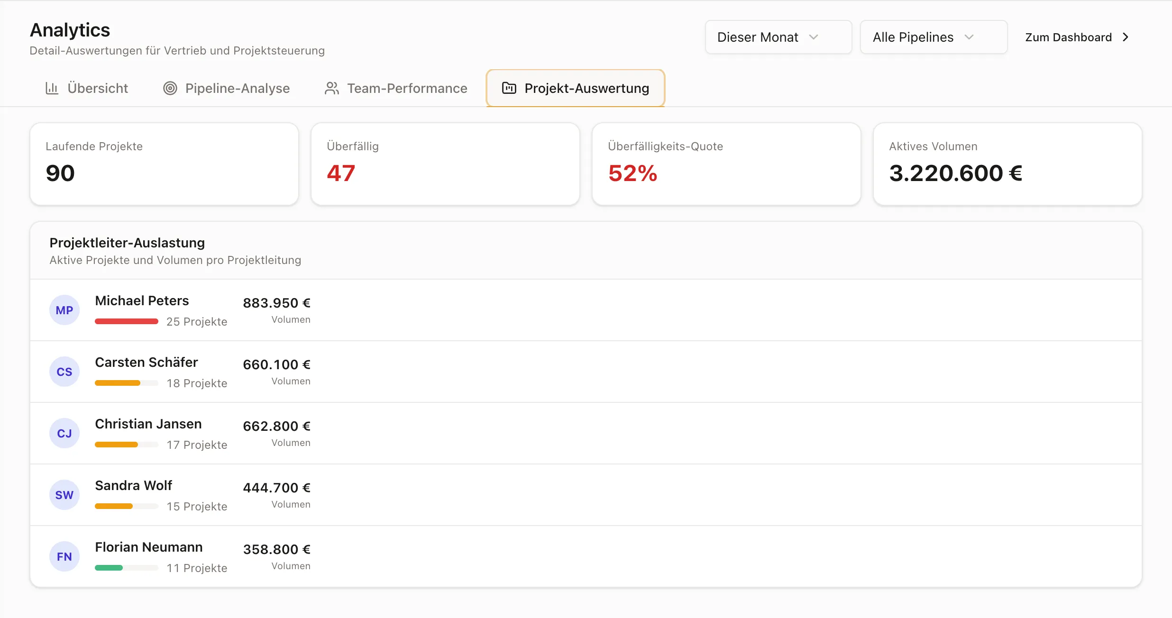
Task: Click Michael Peters' red workload bar
Action: (127, 321)
